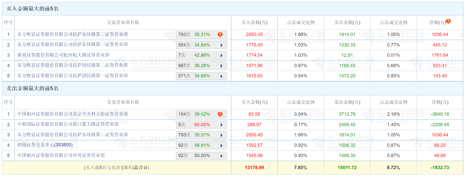Expand the 554次 34.84% arrow
Viewport: 466px width, 177px height.
222,45
